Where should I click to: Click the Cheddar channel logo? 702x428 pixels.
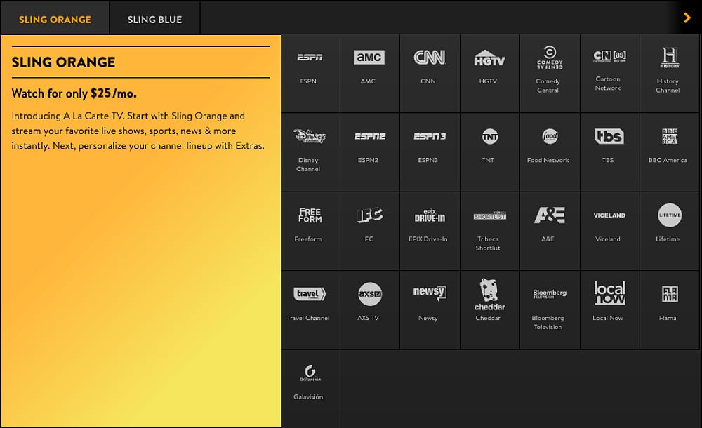pos(490,294)
